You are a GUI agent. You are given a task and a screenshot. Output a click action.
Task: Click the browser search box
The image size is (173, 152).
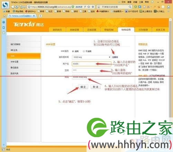coord(114,7)
